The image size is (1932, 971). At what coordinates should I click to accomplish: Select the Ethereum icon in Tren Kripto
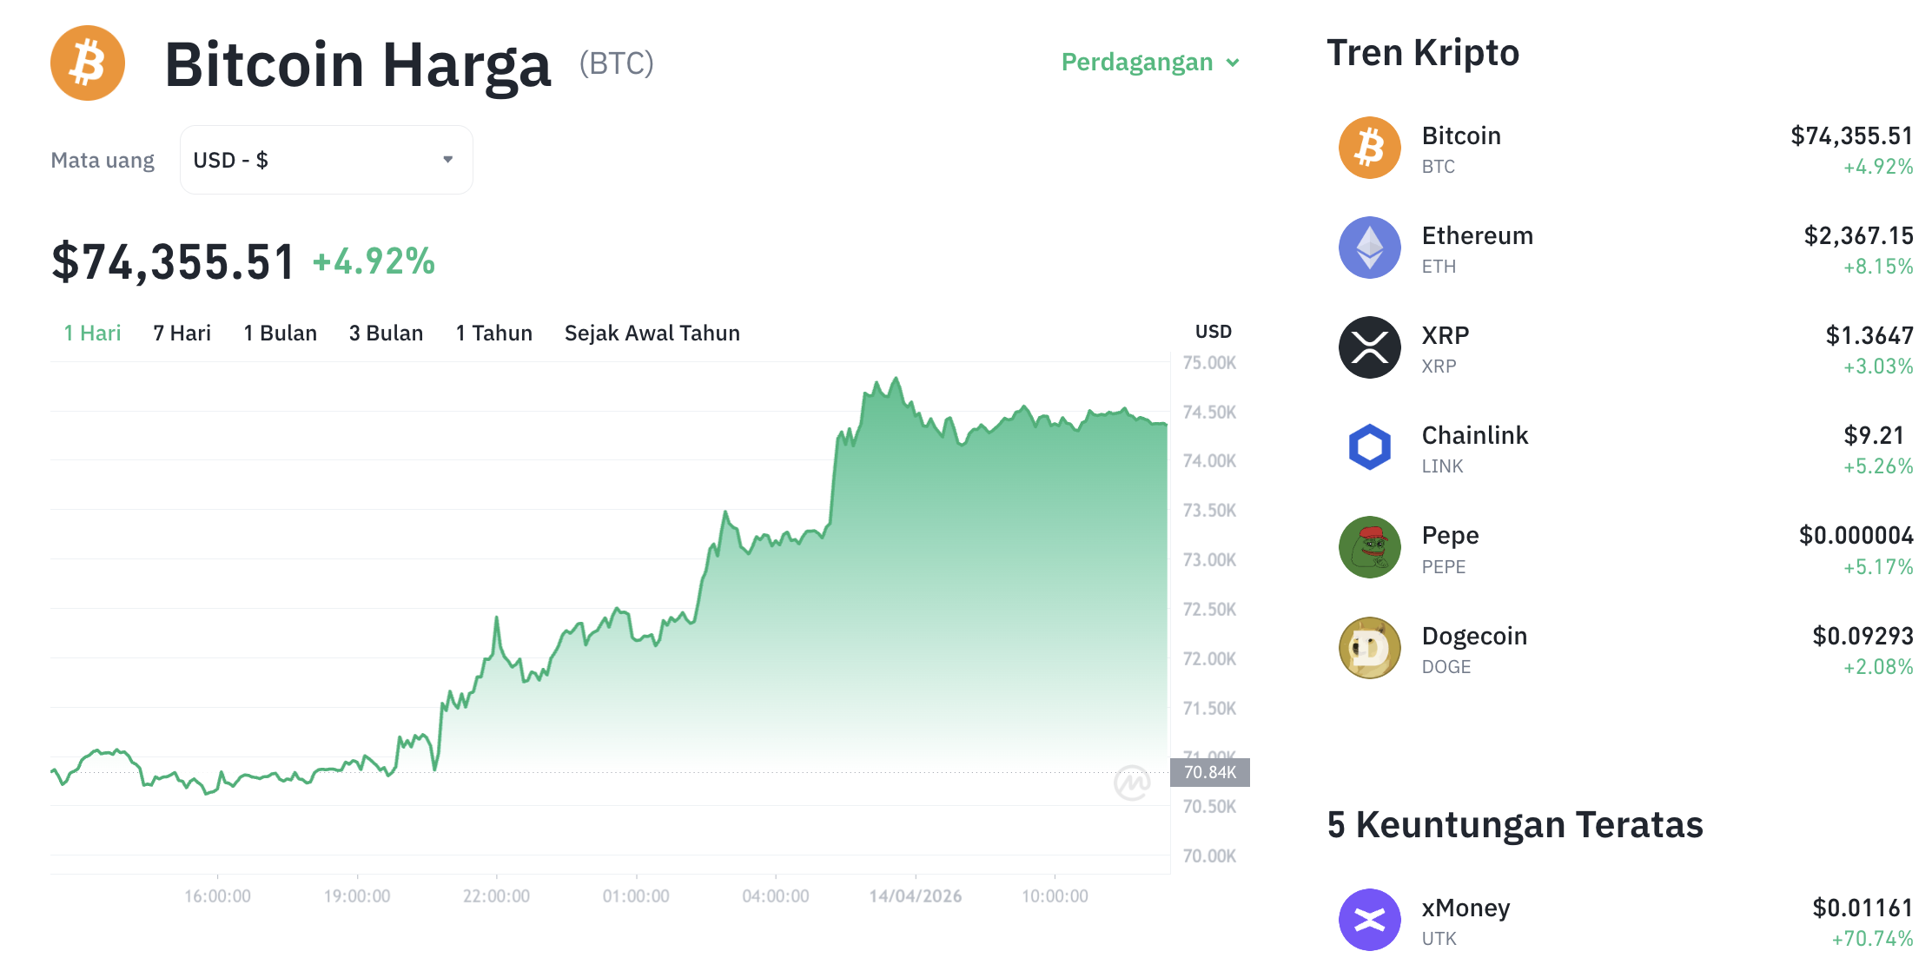click(1369, 248)
